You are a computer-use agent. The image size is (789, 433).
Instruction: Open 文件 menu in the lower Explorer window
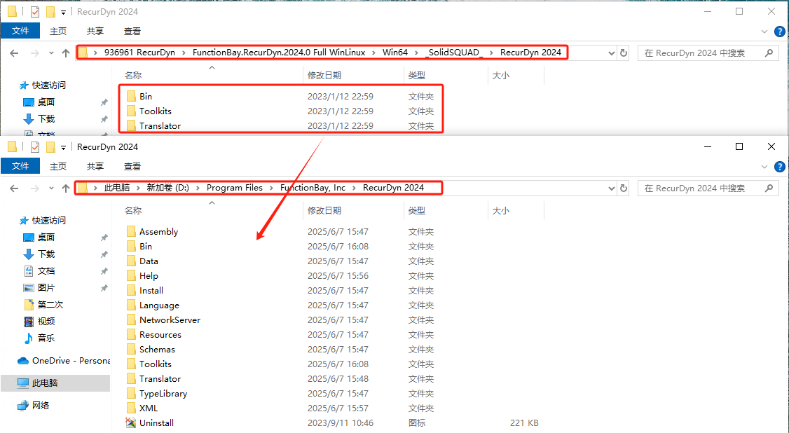pyautogui.click(x=20, y=166)
